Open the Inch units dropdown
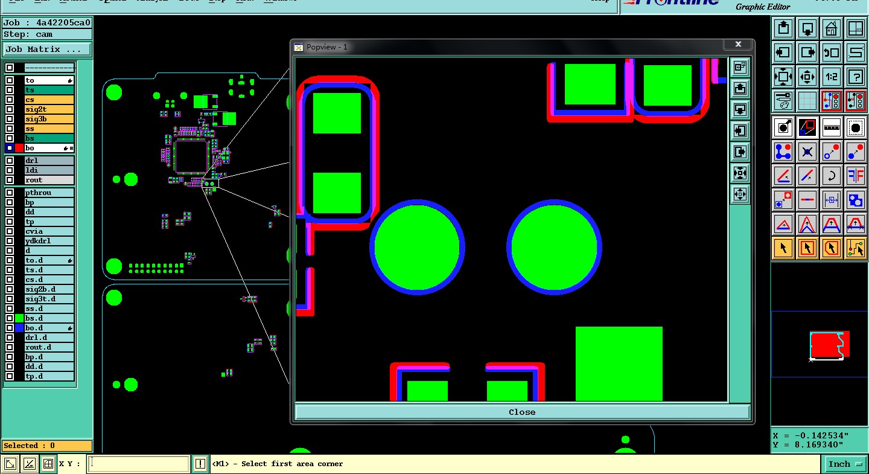 (x=845, y=464)
